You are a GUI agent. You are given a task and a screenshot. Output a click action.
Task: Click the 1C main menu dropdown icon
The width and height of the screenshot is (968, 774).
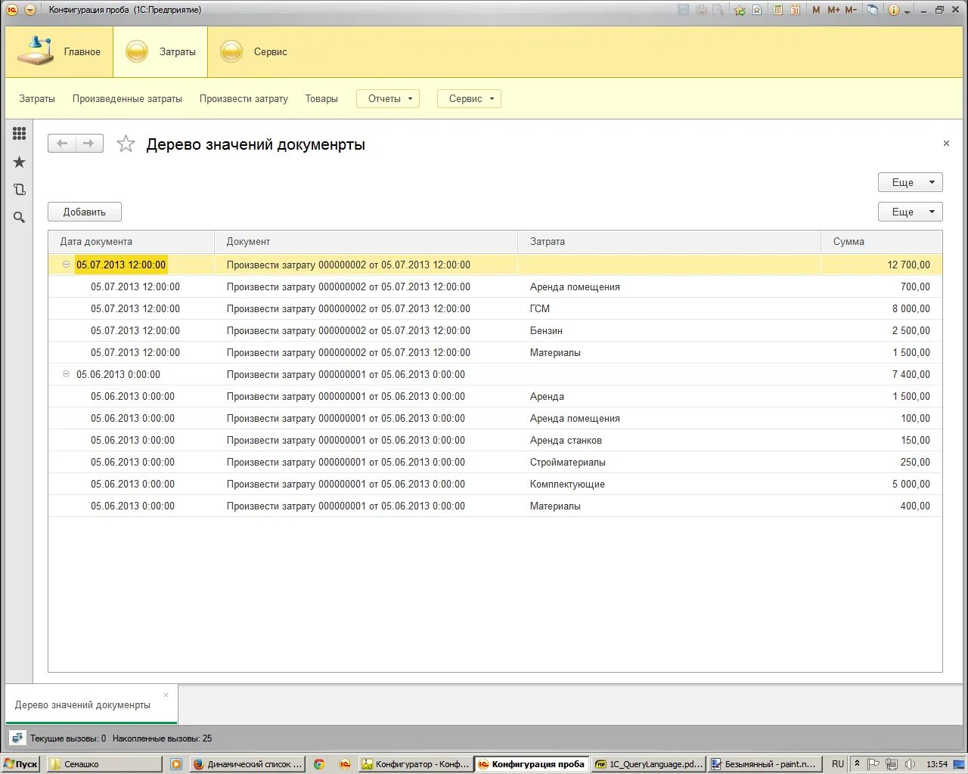click(29, 10)
